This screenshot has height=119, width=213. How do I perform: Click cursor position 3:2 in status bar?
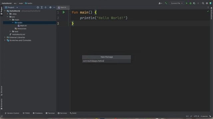tap(187, 116)
